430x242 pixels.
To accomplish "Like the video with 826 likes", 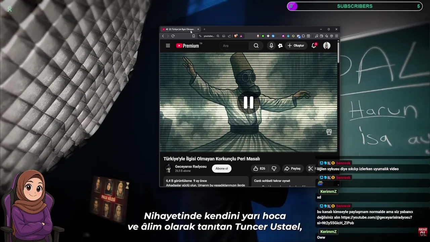I will pos(259,168).
